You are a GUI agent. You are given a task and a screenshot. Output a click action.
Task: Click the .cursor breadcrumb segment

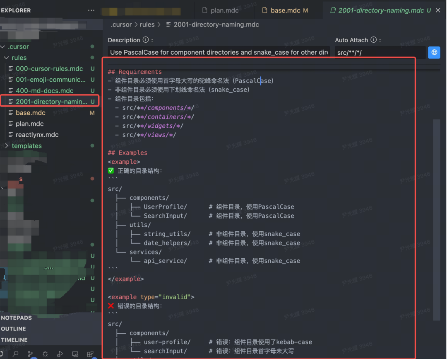(121, 24)
